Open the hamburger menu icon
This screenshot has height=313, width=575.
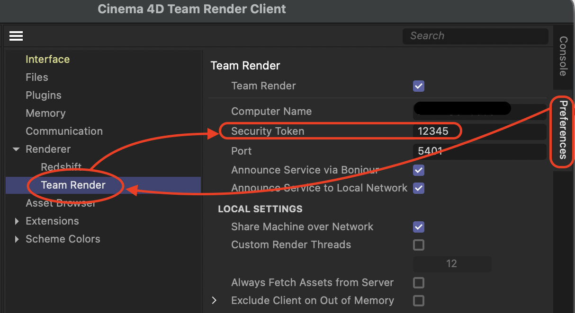point(16,36)
